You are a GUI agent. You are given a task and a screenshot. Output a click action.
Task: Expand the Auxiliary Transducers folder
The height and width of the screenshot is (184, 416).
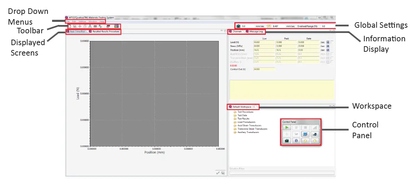tap(235, 132)
